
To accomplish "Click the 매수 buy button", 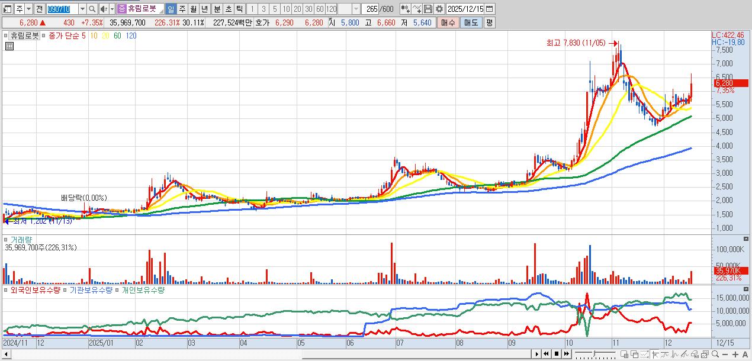I will pos(448,22).
